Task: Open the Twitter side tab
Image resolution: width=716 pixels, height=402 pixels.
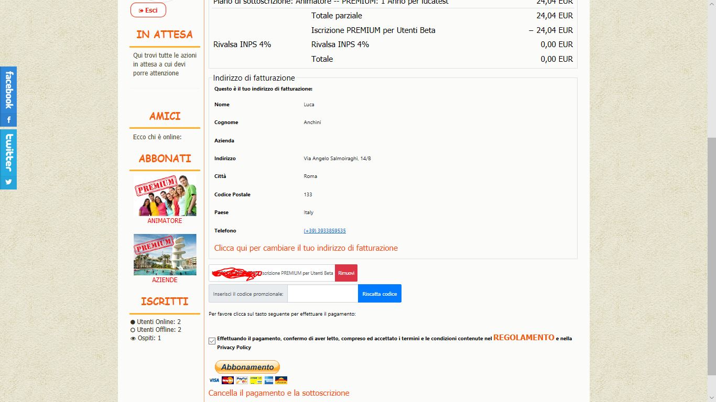Action: click(x=8, y=159)
